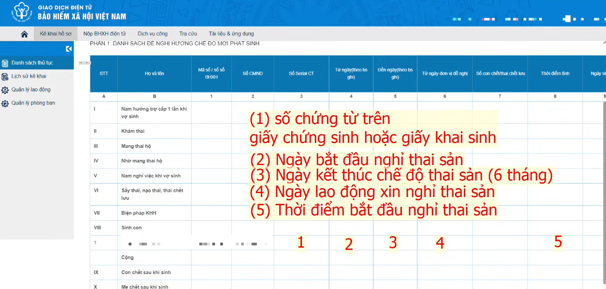Click the Thời điểm tính column header
This screenshot has height=289, width=606.
(555, 73)
